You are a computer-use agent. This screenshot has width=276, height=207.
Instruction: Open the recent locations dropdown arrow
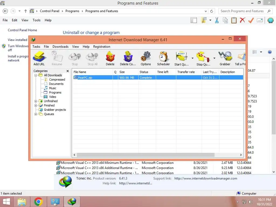coord(19,11)
